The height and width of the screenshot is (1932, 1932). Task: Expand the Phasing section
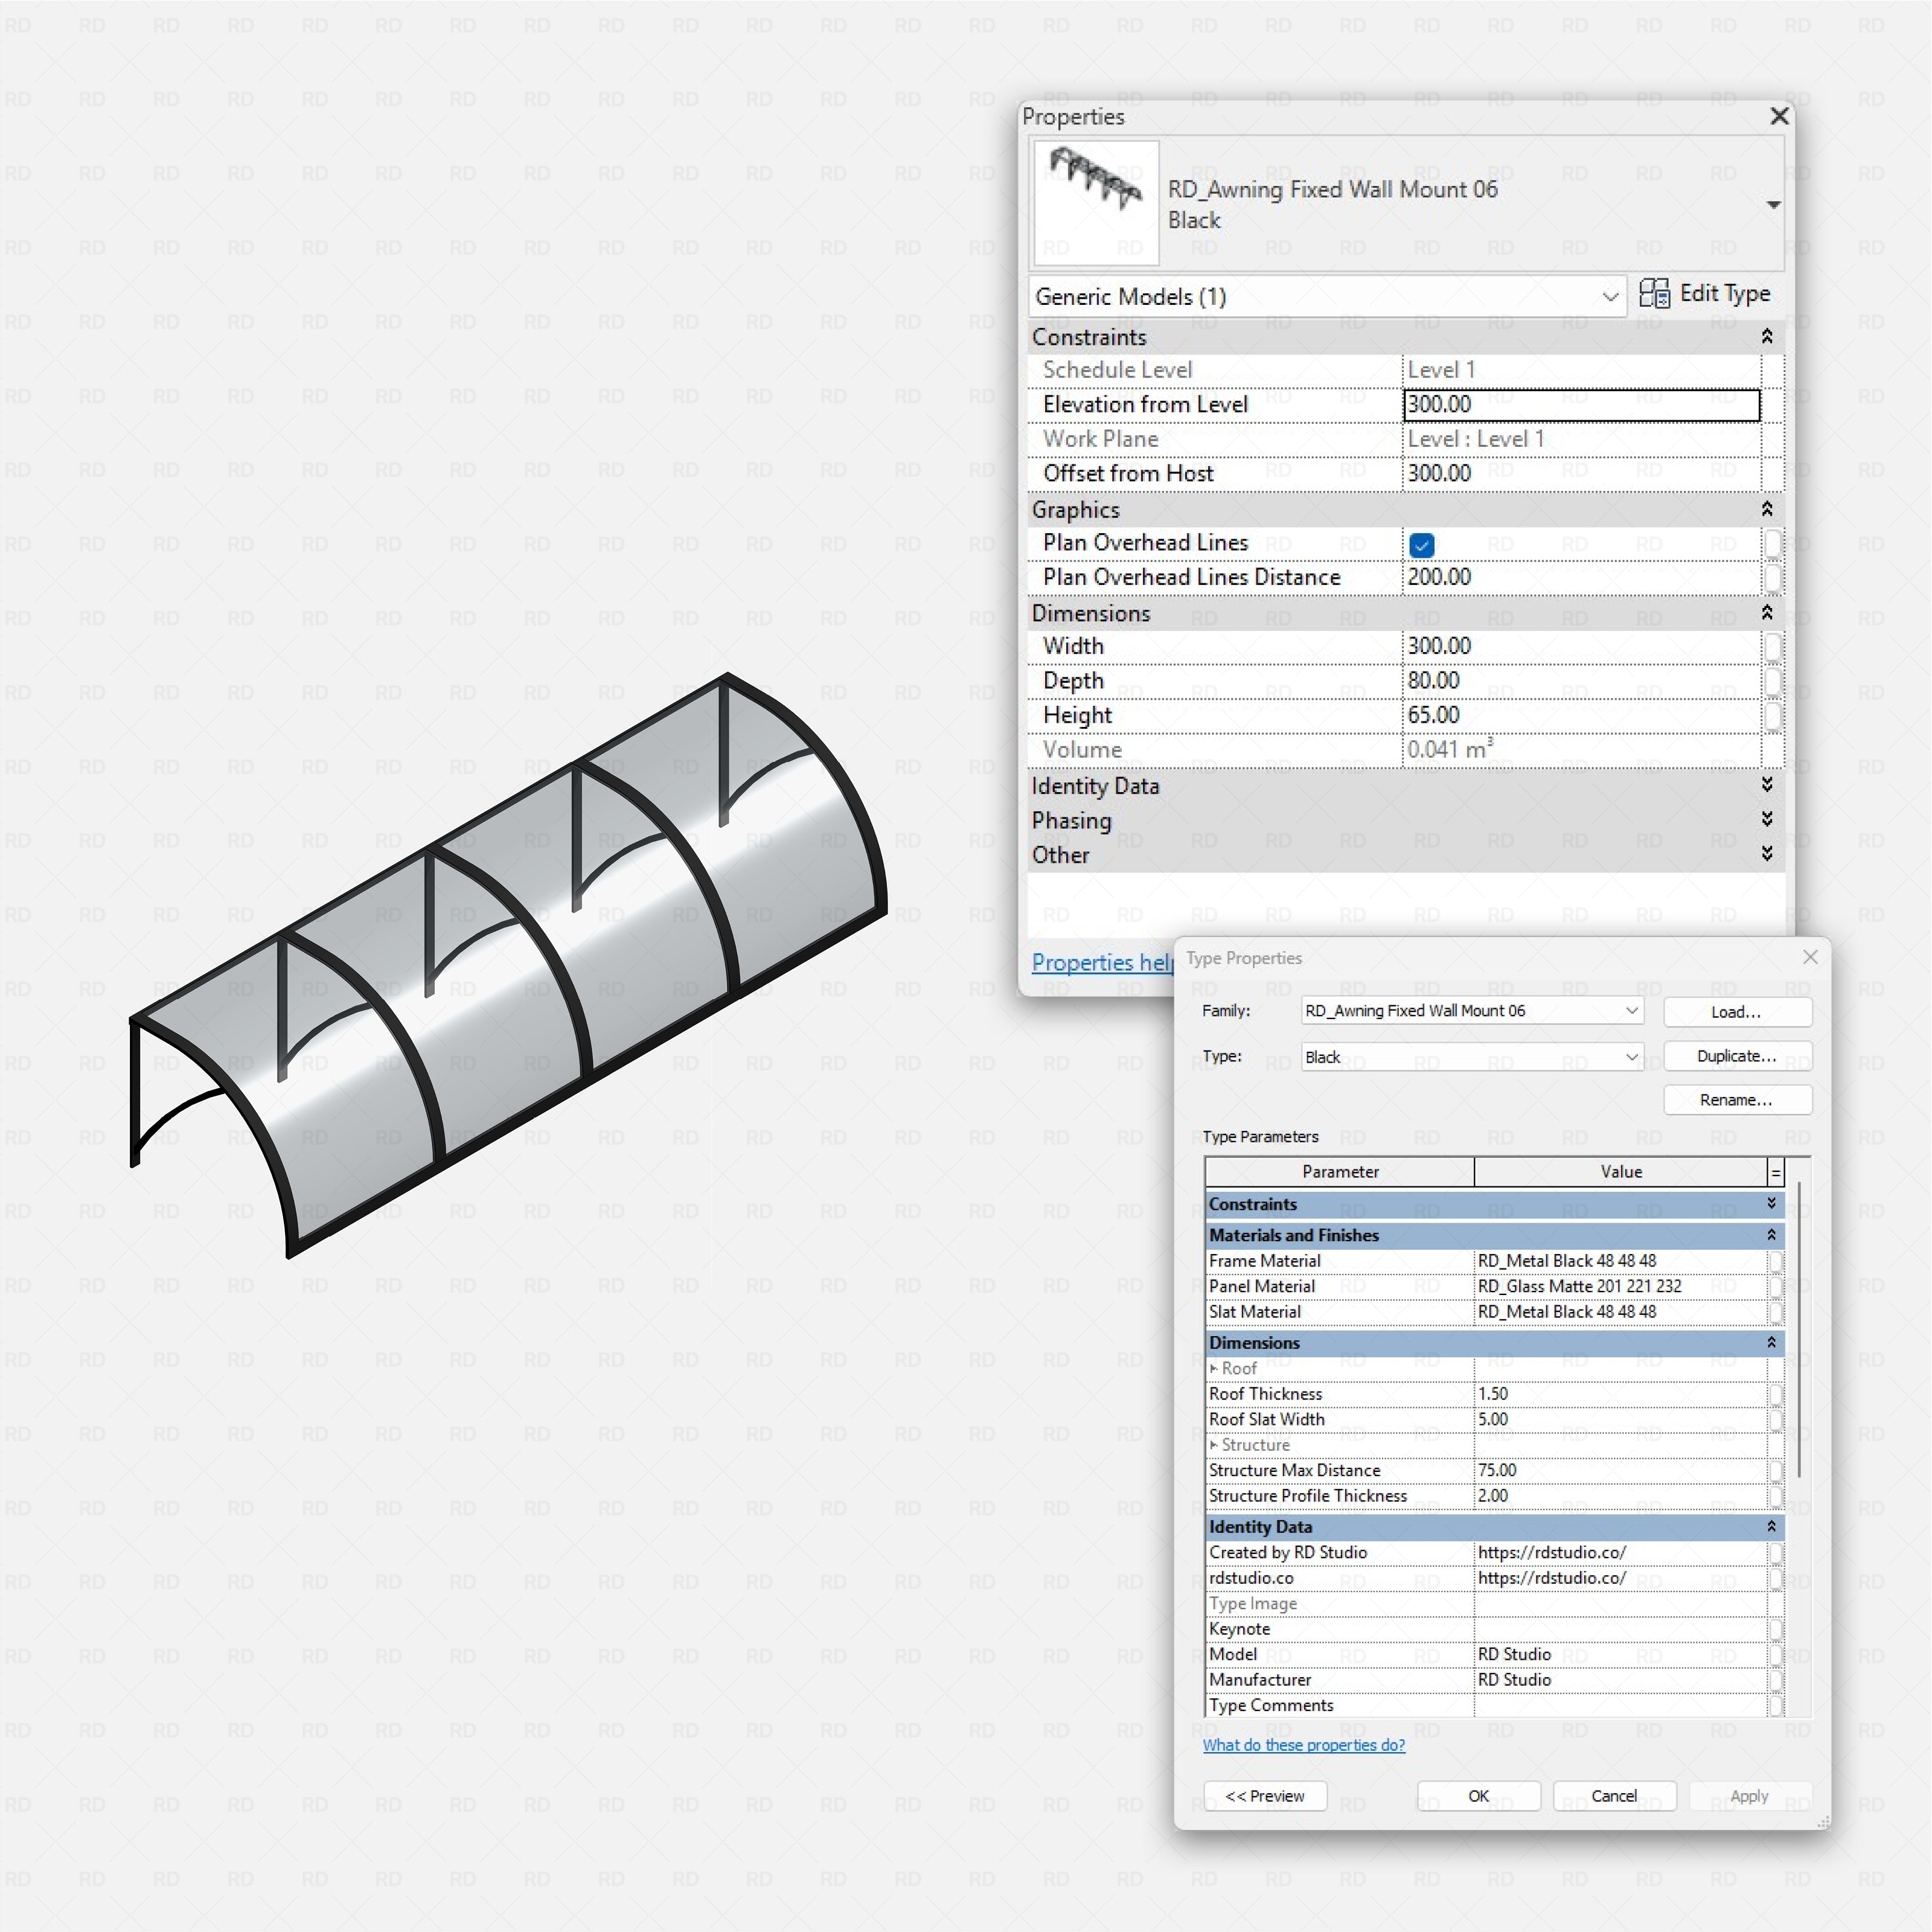[1767, 820]
